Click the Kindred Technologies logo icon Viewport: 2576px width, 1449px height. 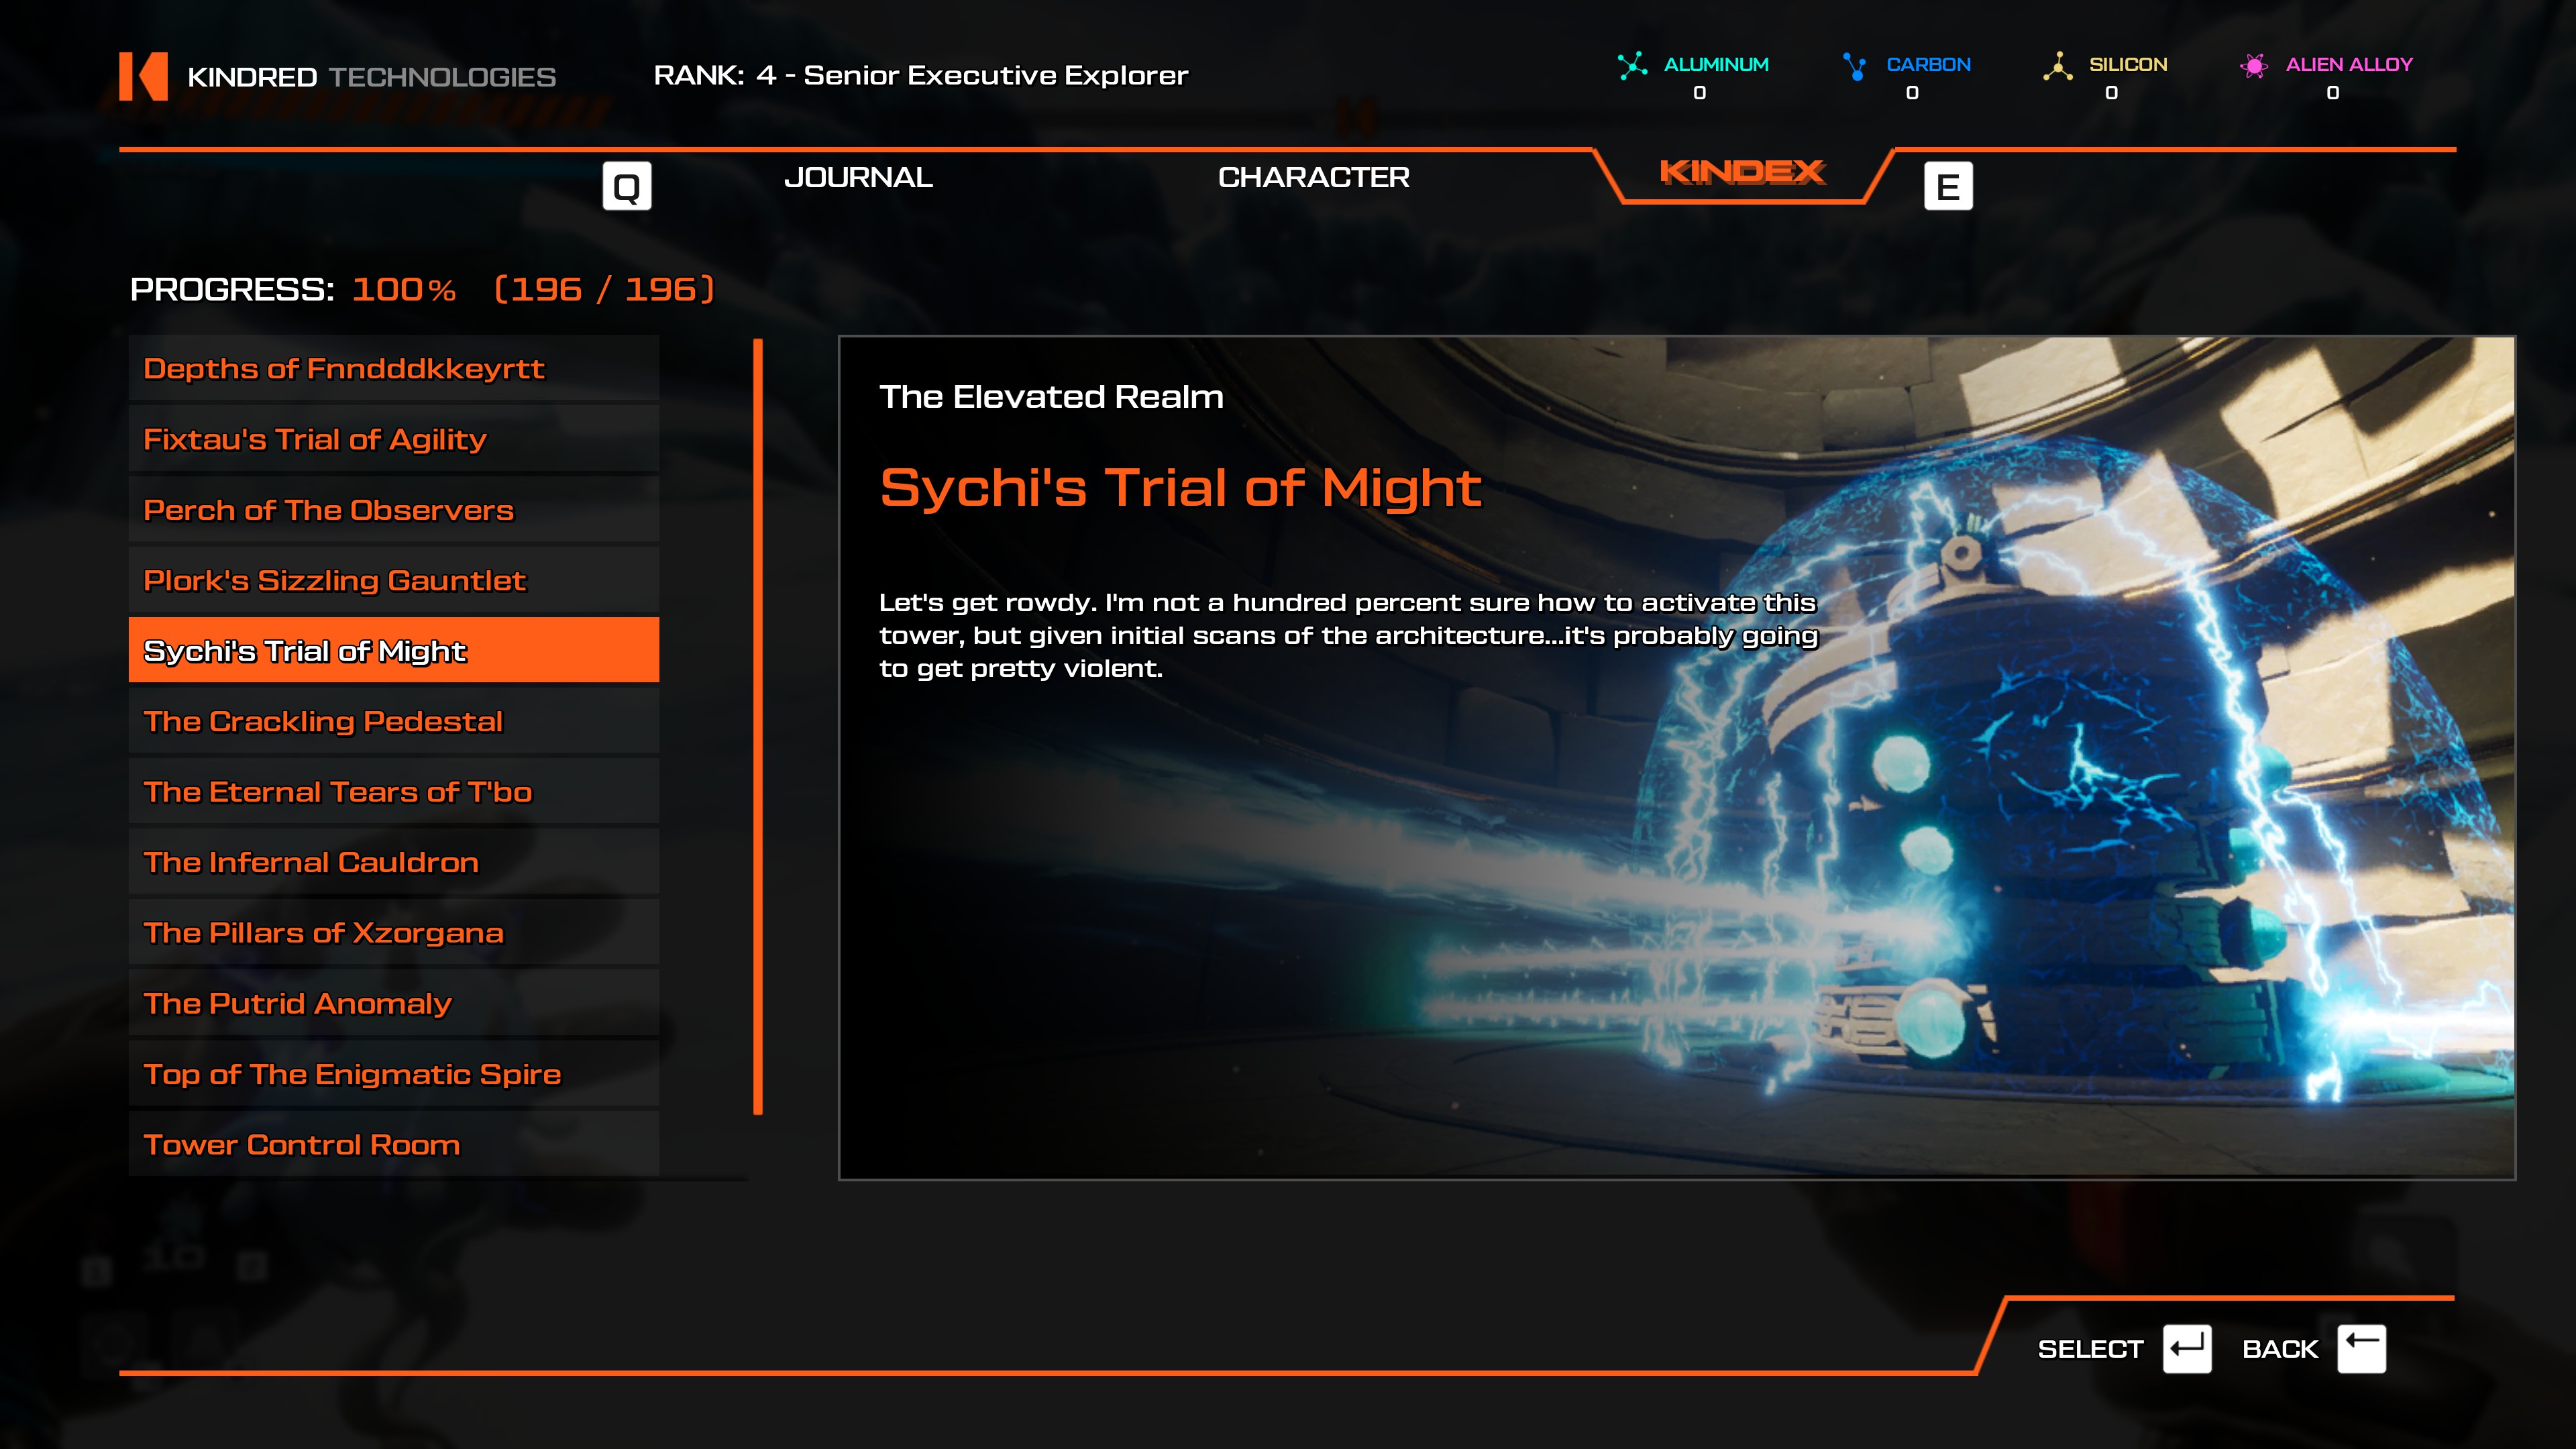coord(143,76)
